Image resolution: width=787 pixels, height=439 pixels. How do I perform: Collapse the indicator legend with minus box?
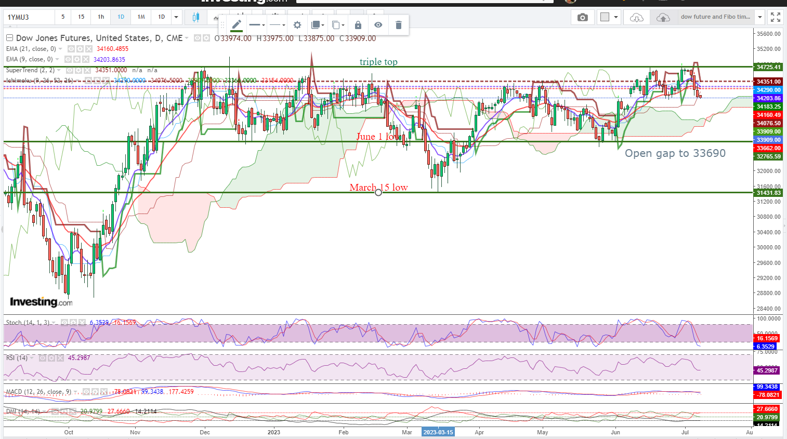(9, 38)
